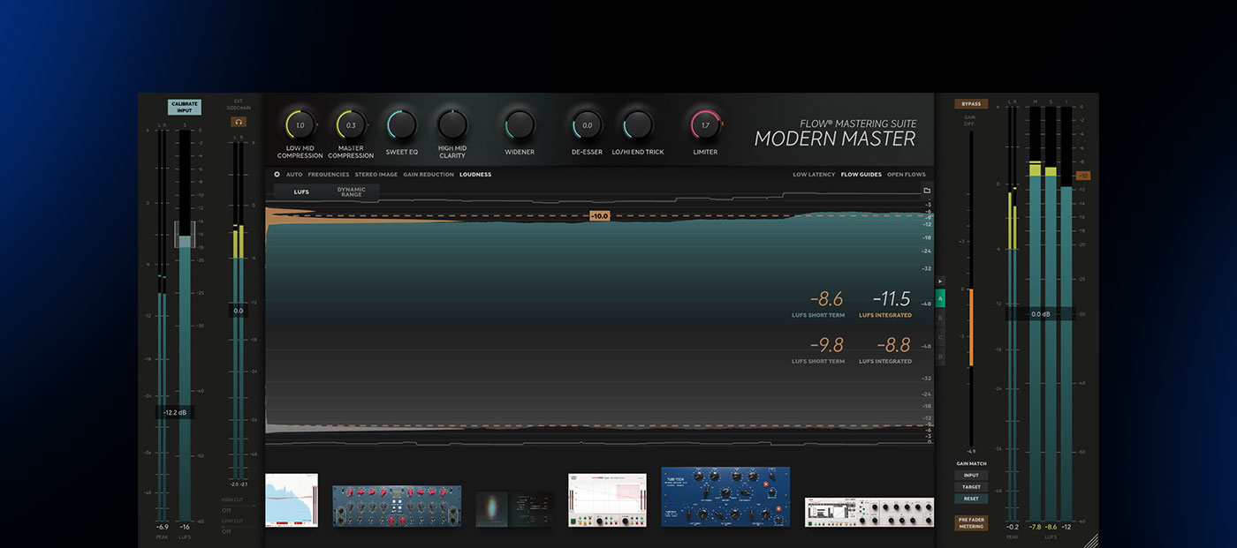Switch to the Gain Reduction view tab
Viewport: 1237px width, 548px height.
429,175
